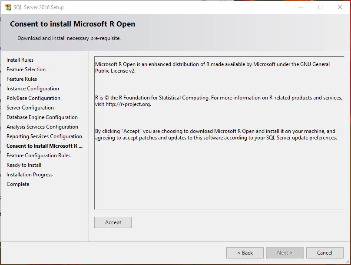Image resolution: width=351 pixels, height=265 pixels.
Task: Cancel the SQL Server installation
Action: tap(325, 252)
